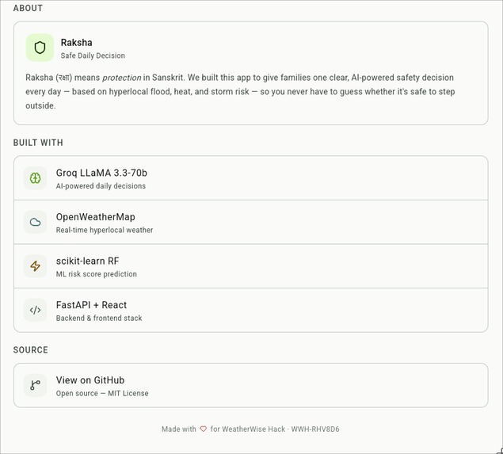Click the brain icon beside Groq LLaMA

coord(36,178)
